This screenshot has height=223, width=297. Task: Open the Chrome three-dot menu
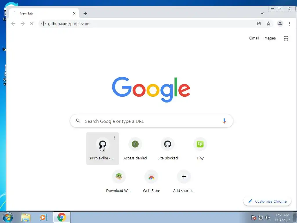[x=289, y=24]
